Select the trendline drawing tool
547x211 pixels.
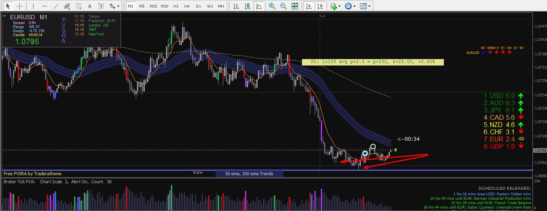click(56, 6)
